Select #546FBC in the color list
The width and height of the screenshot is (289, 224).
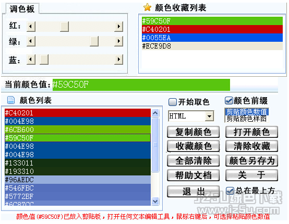[x=78, y=188]
